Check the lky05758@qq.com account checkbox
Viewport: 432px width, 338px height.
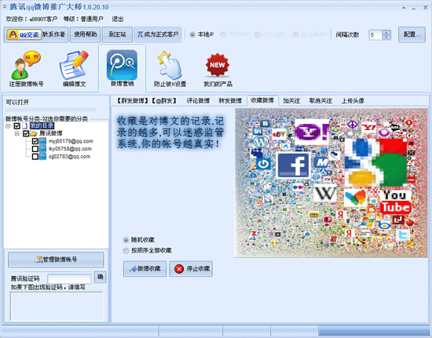[x=35, y=149]
